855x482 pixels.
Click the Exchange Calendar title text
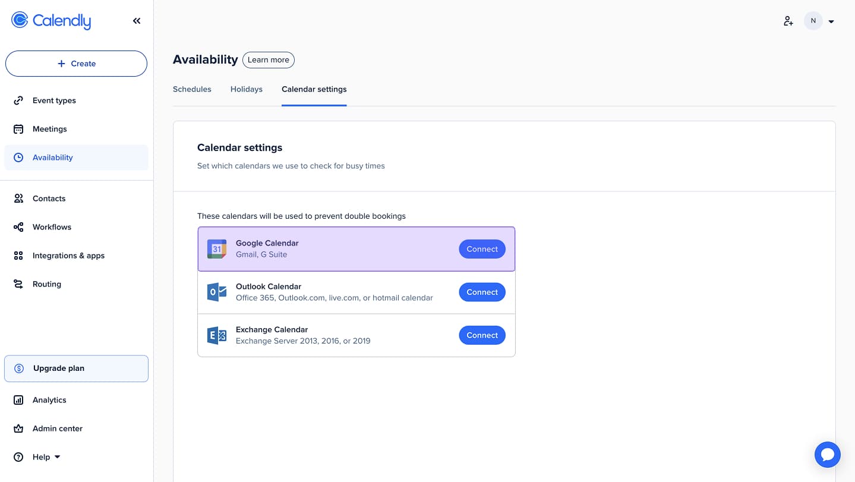coord(272,330)
